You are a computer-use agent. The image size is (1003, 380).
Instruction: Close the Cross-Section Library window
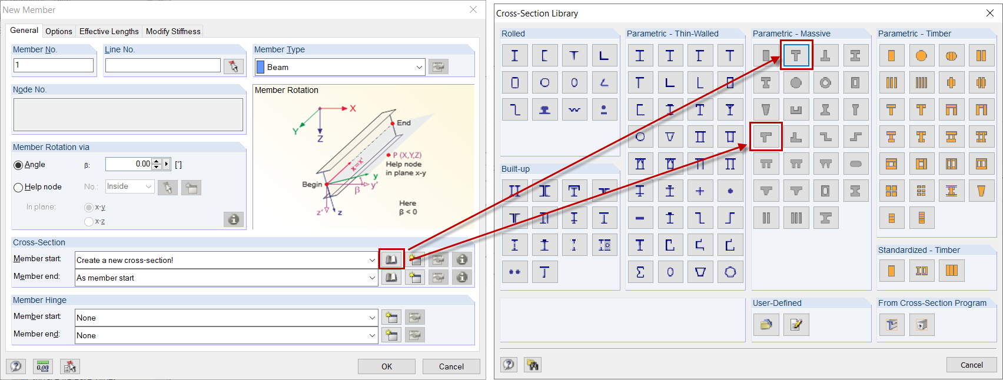point(989,13)
